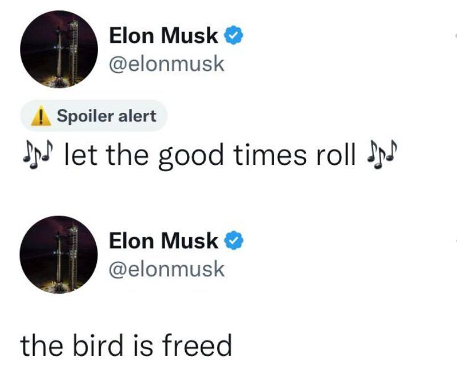Select the Spoiler alert label text
The width and height of the screenshot is (457, 381).
pos(107,116)
